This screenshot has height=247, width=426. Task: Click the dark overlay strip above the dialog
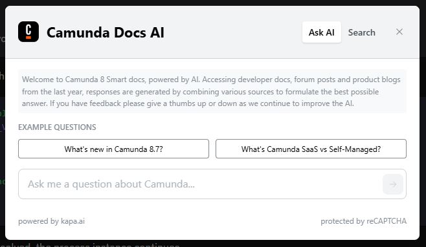click(213, 3)
